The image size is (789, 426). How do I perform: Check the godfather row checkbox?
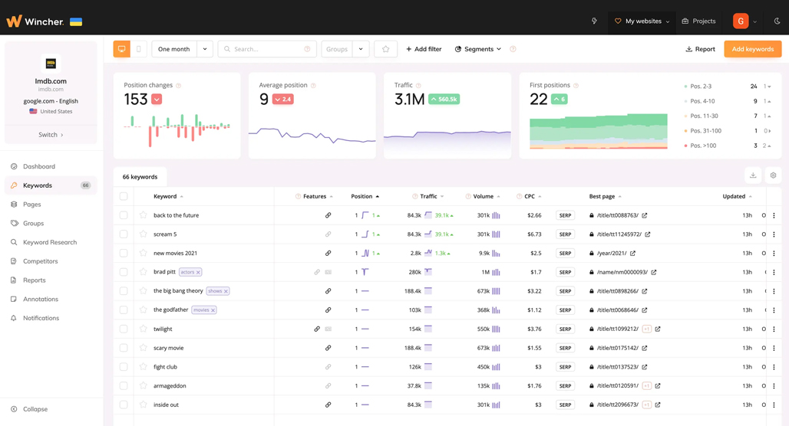124,310
